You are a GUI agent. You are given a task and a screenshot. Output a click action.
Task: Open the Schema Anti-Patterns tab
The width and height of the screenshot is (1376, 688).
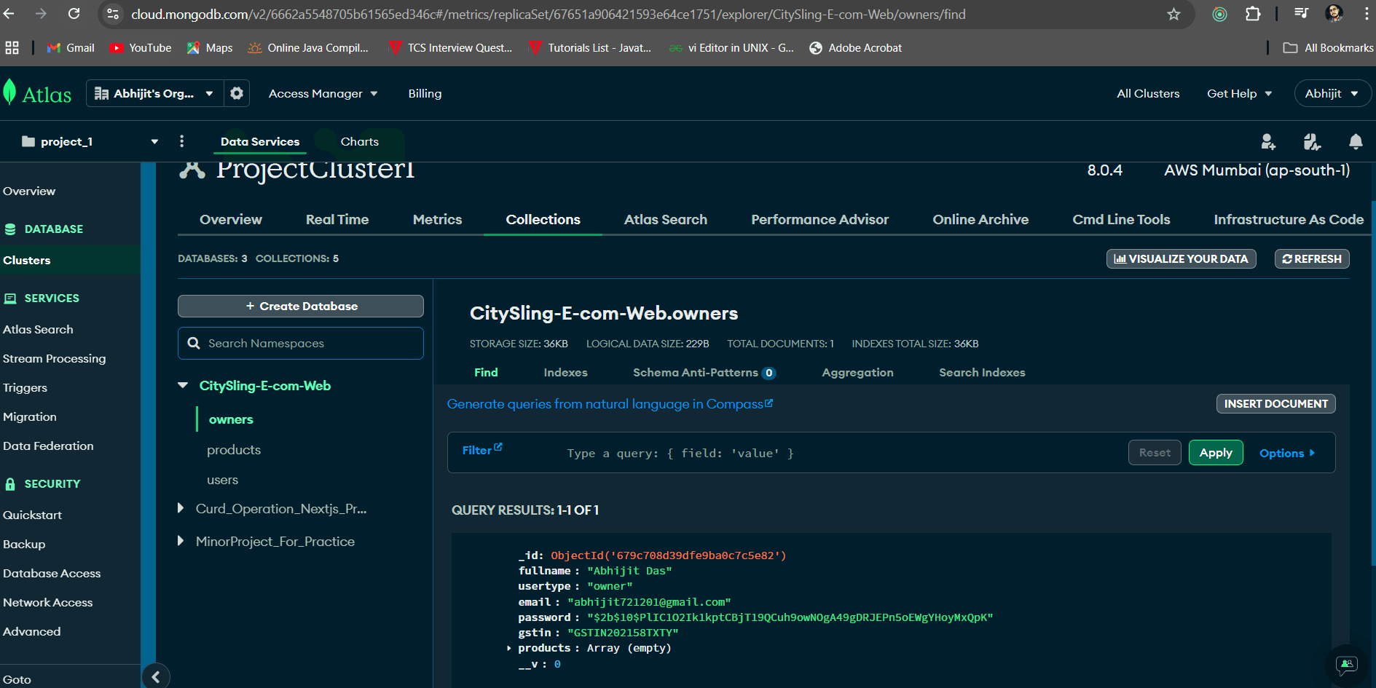click(704, 372)
